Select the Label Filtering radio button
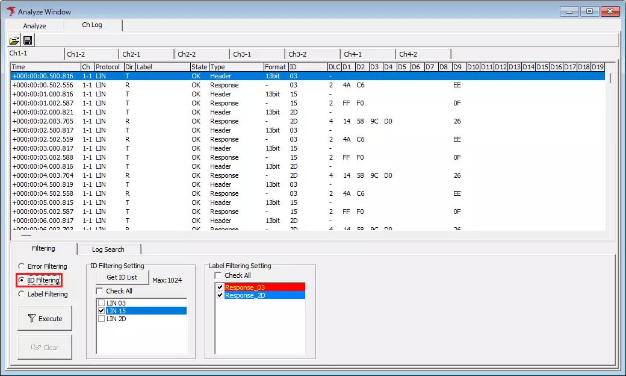 22,294
